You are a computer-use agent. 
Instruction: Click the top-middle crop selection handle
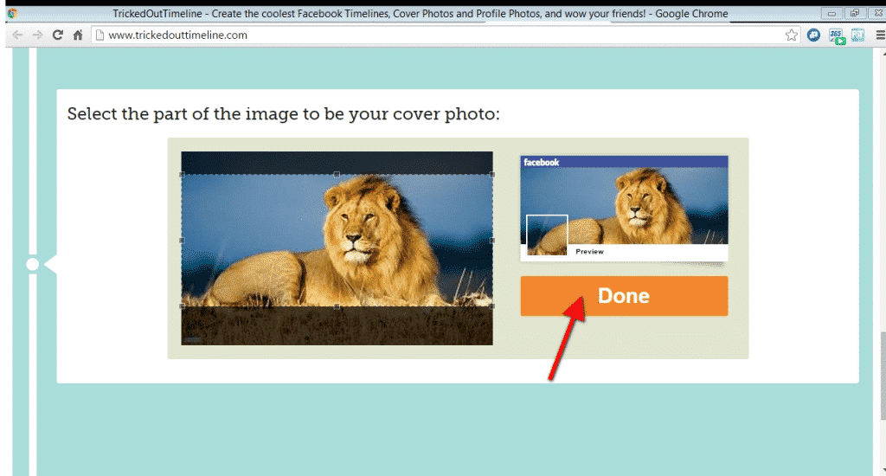coord(337,175)
